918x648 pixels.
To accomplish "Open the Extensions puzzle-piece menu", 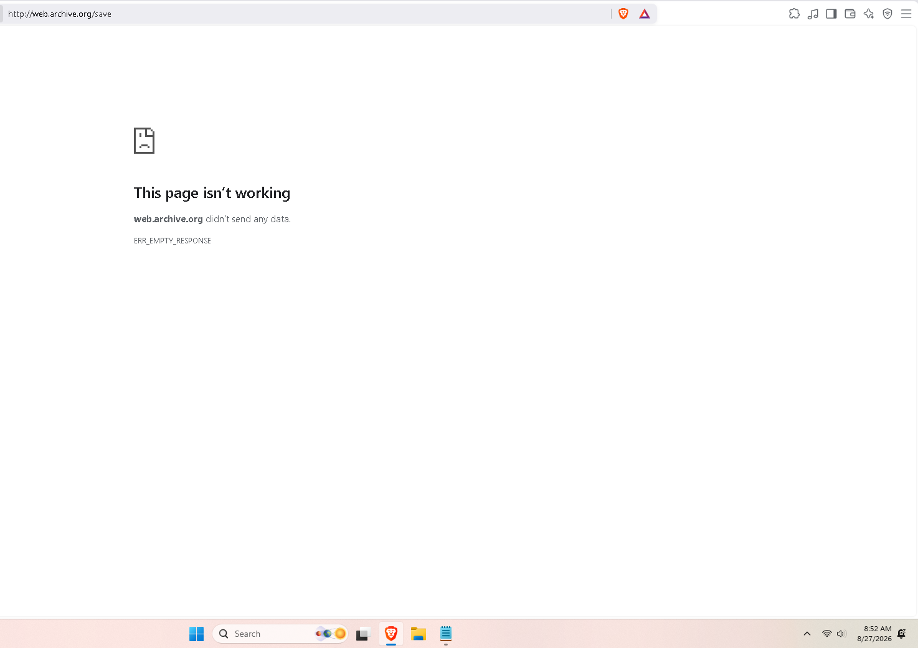I will point(794,14).
